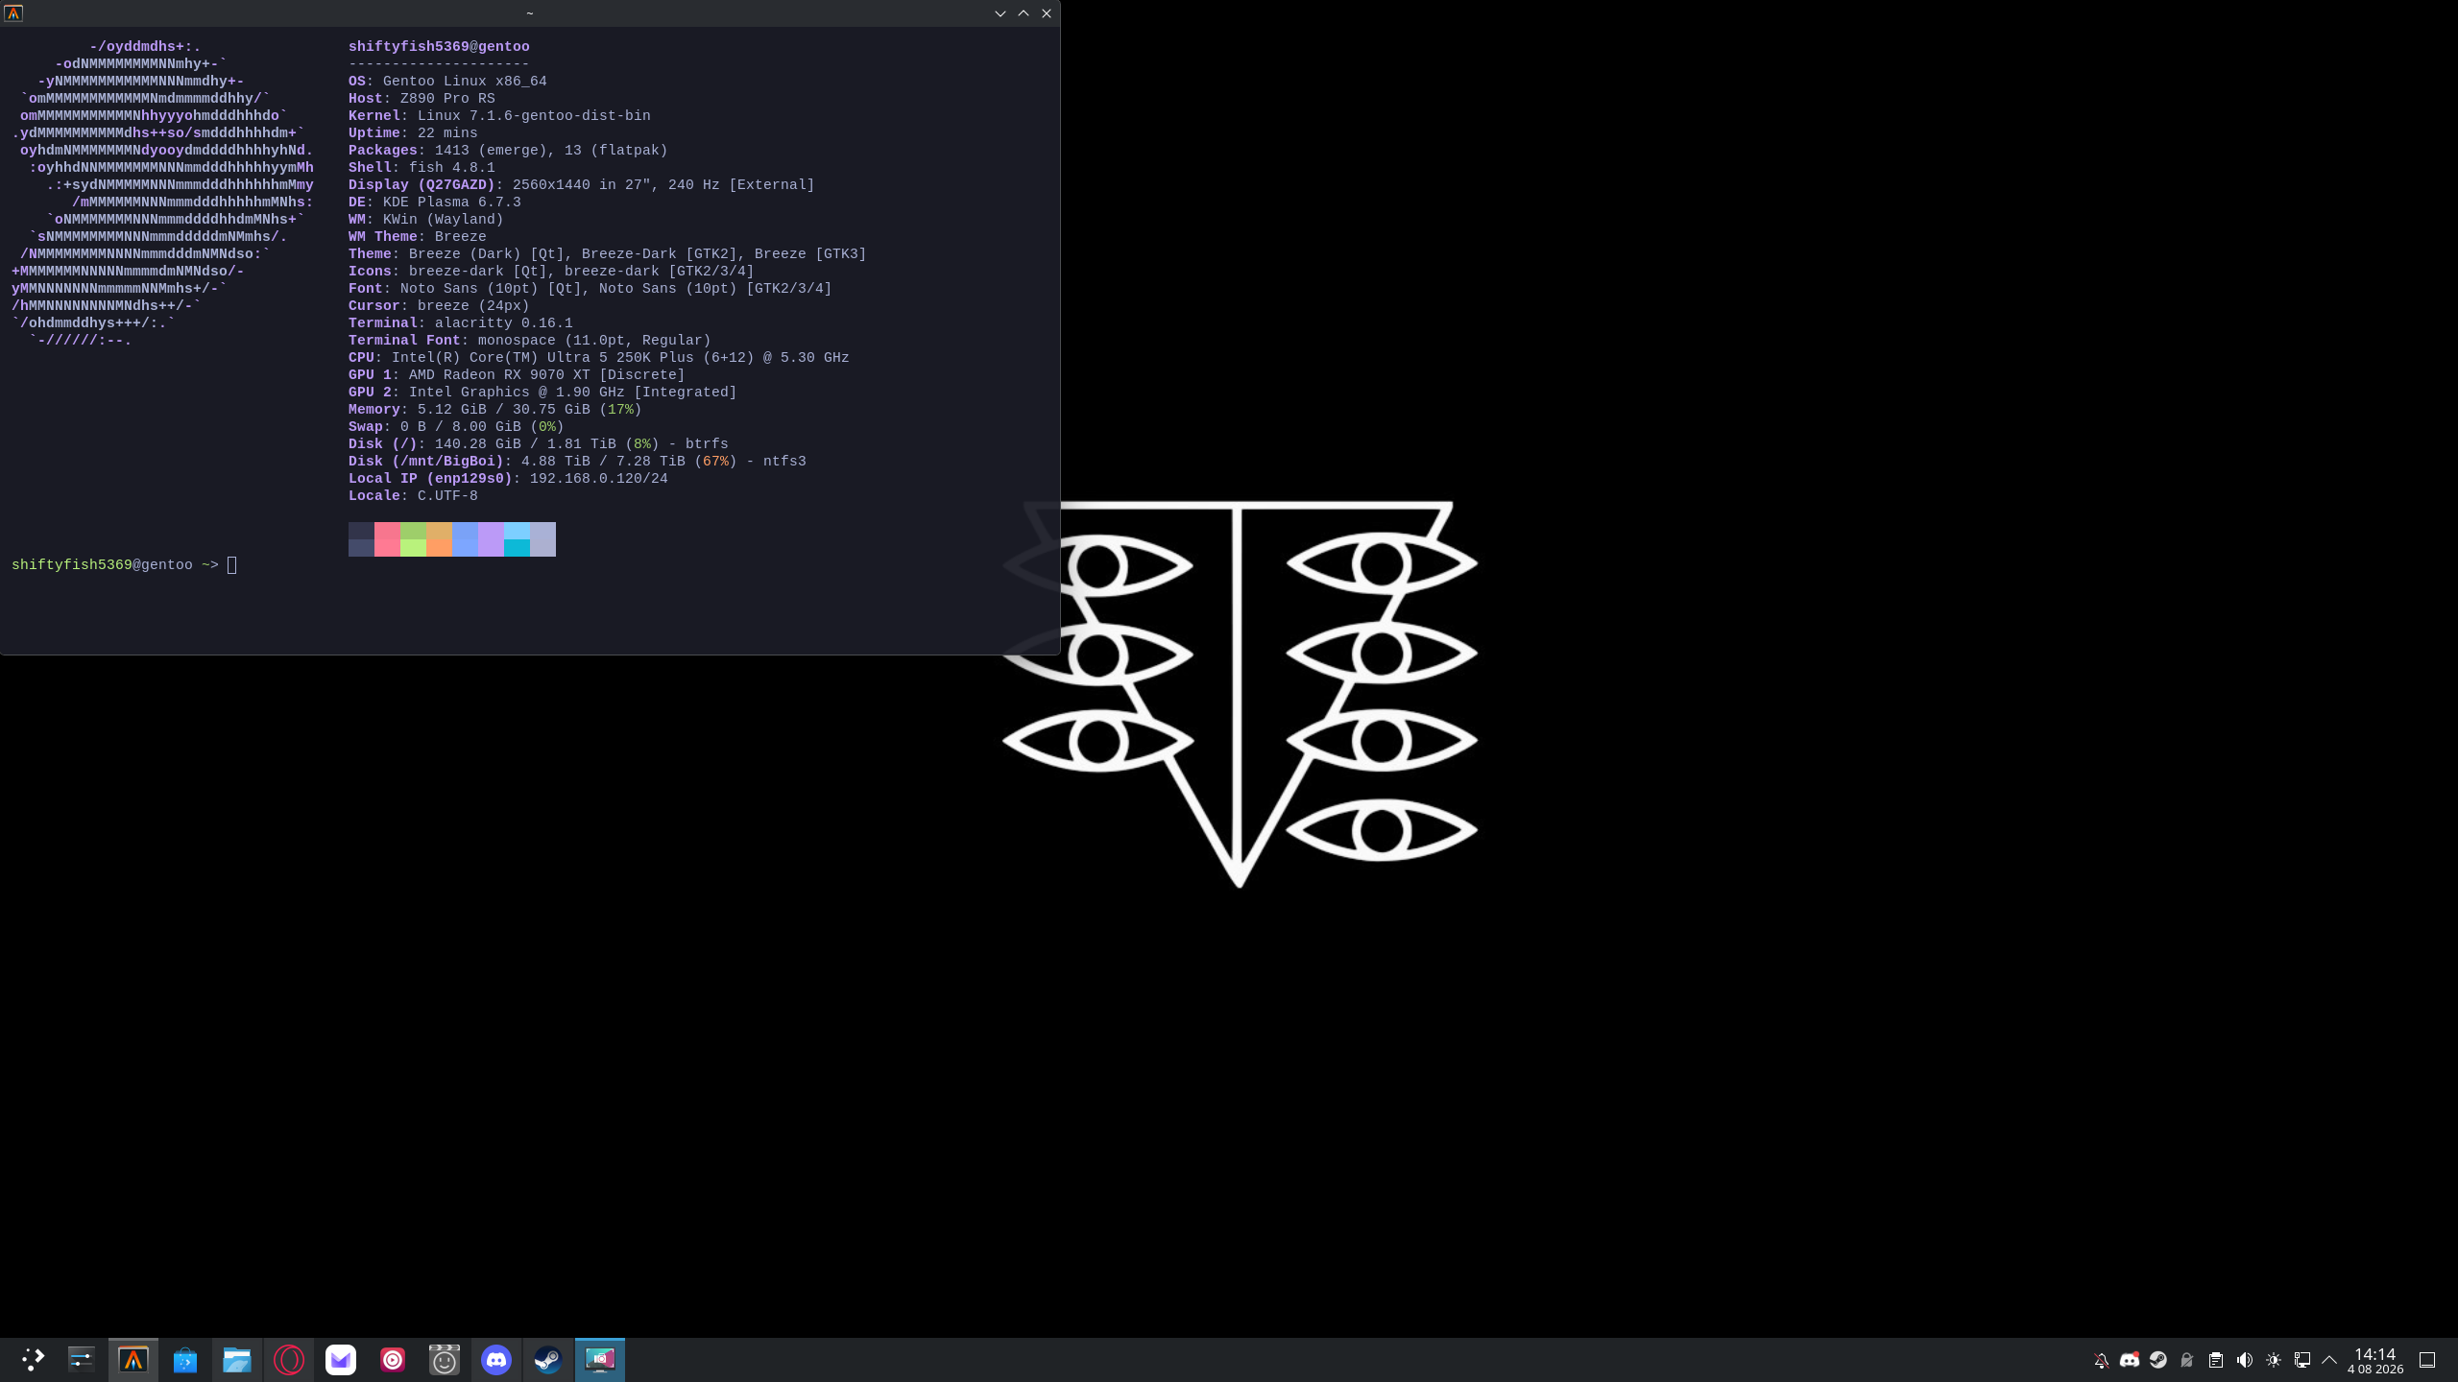Click the "CPU: Intel(R) Core(TM) Ultra 5" line
This screenshot has width=2458, height=1382.
point(599,358)
